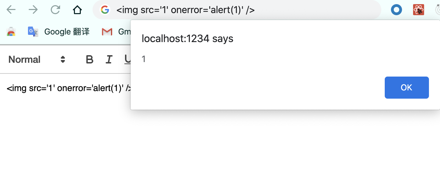Click the browser forward arrow
Viewport: 440px width, 189px height.
33,10
